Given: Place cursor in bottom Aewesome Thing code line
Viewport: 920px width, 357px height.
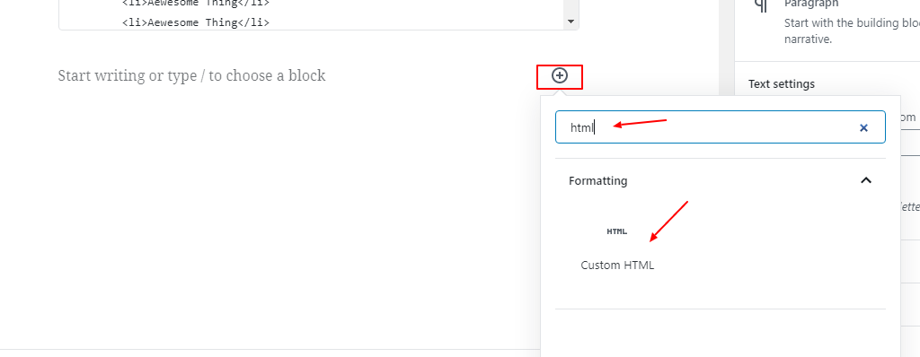Looking at the screenshot, I should tap(195, 22).
